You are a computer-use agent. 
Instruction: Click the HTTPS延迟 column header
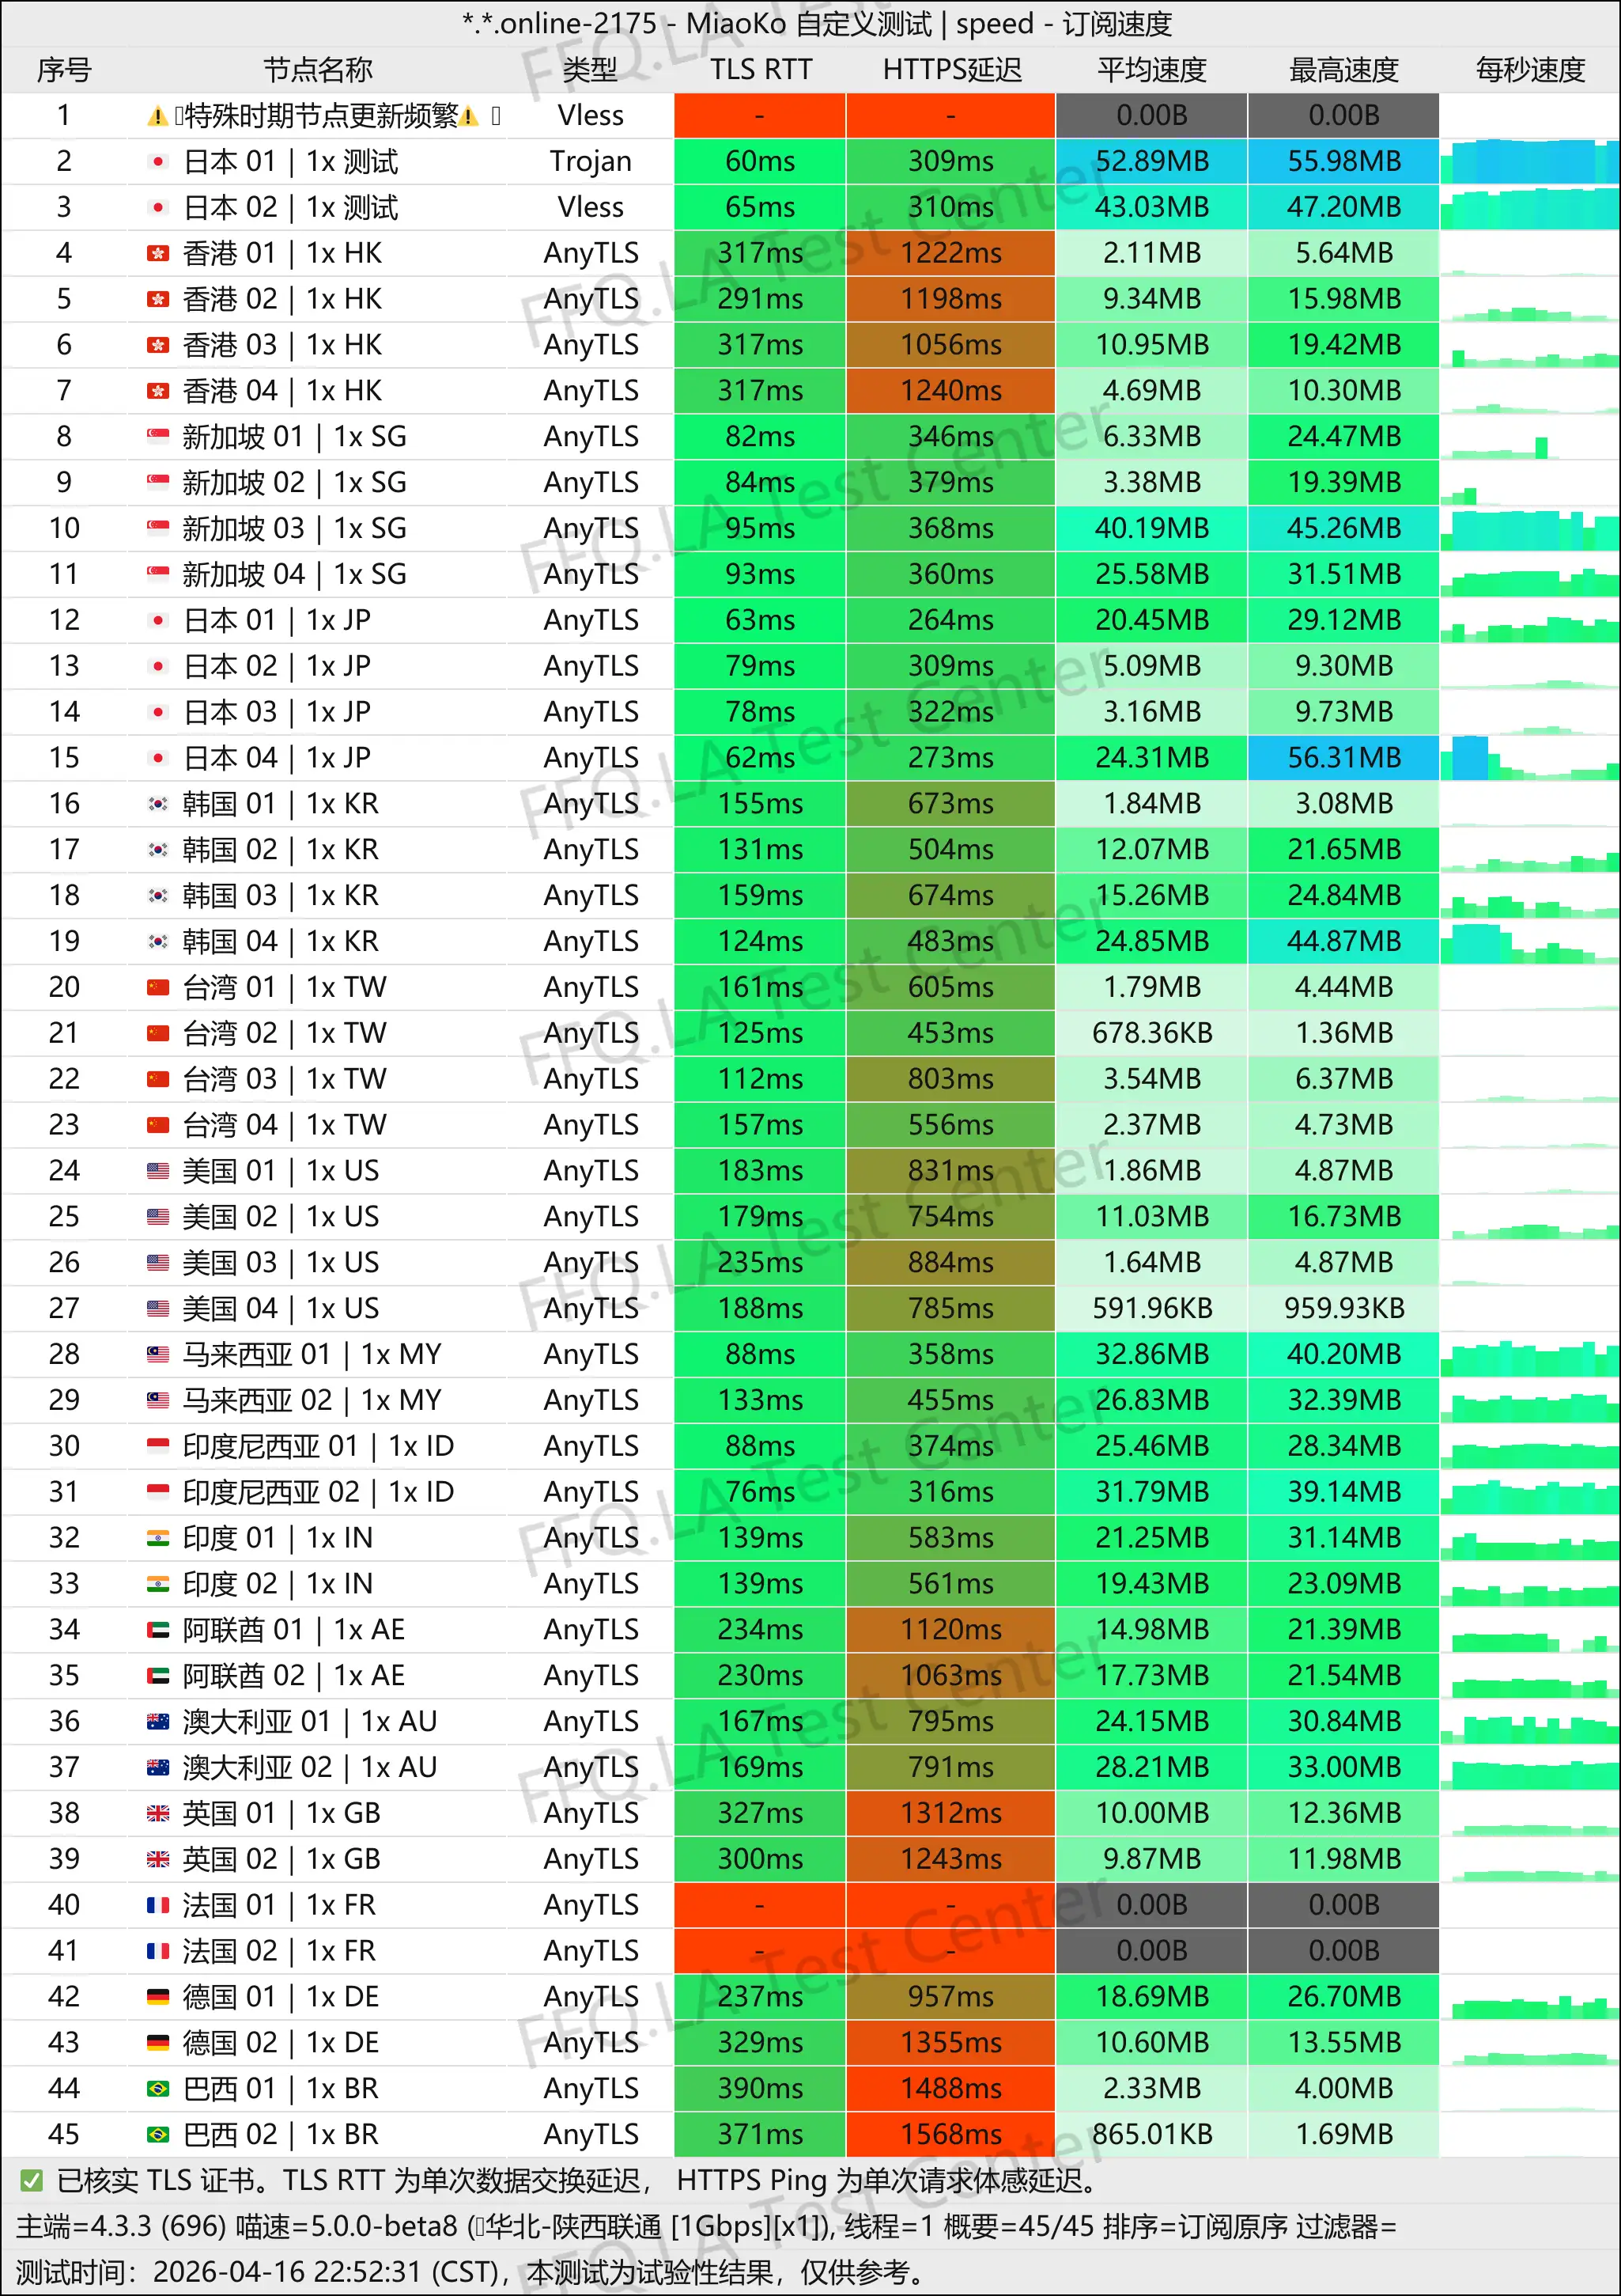951,70
